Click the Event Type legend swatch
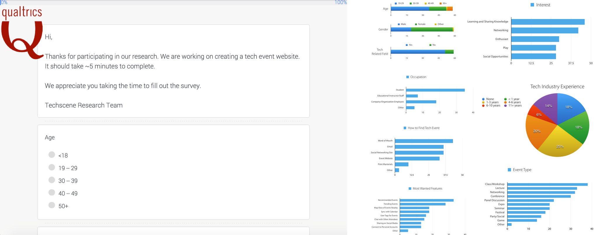 click(509, 170)
